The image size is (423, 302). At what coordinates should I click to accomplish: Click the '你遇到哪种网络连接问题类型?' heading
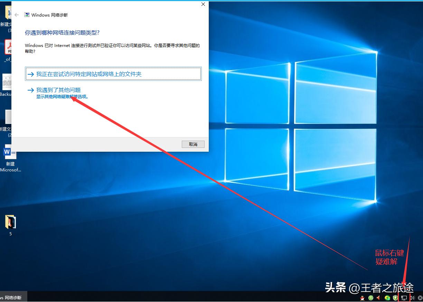62,33
